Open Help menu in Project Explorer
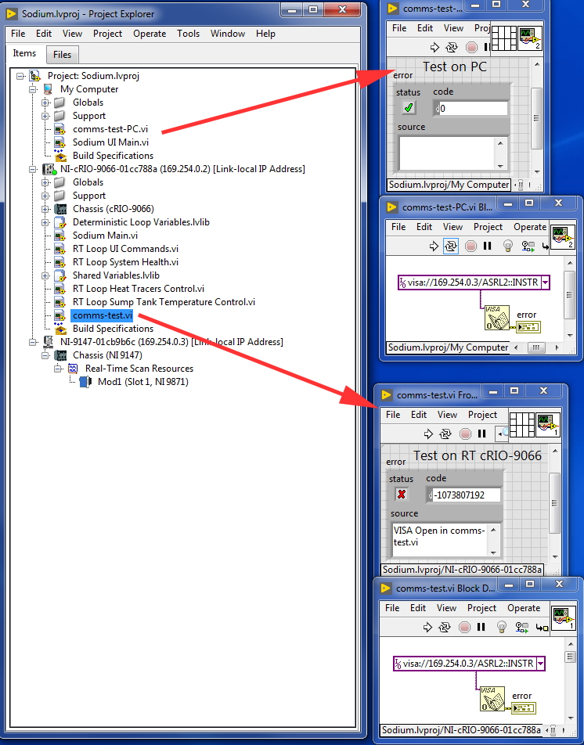 click(265, 34)
